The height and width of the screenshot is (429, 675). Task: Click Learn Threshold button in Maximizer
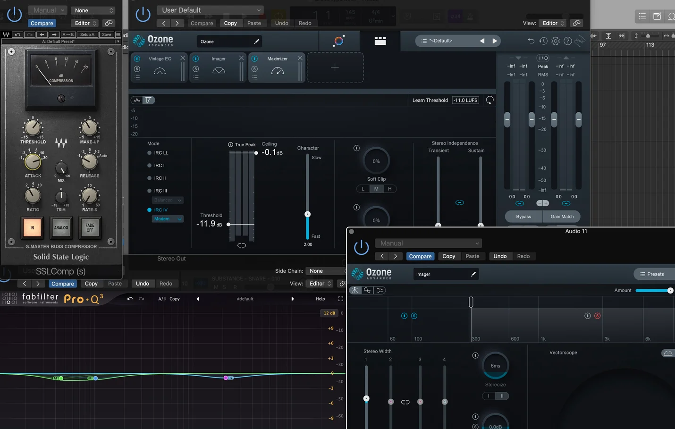coord(430,100)
